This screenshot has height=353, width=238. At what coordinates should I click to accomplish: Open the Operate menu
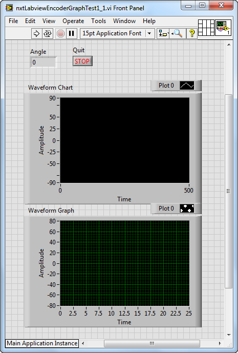pos(73,21)
